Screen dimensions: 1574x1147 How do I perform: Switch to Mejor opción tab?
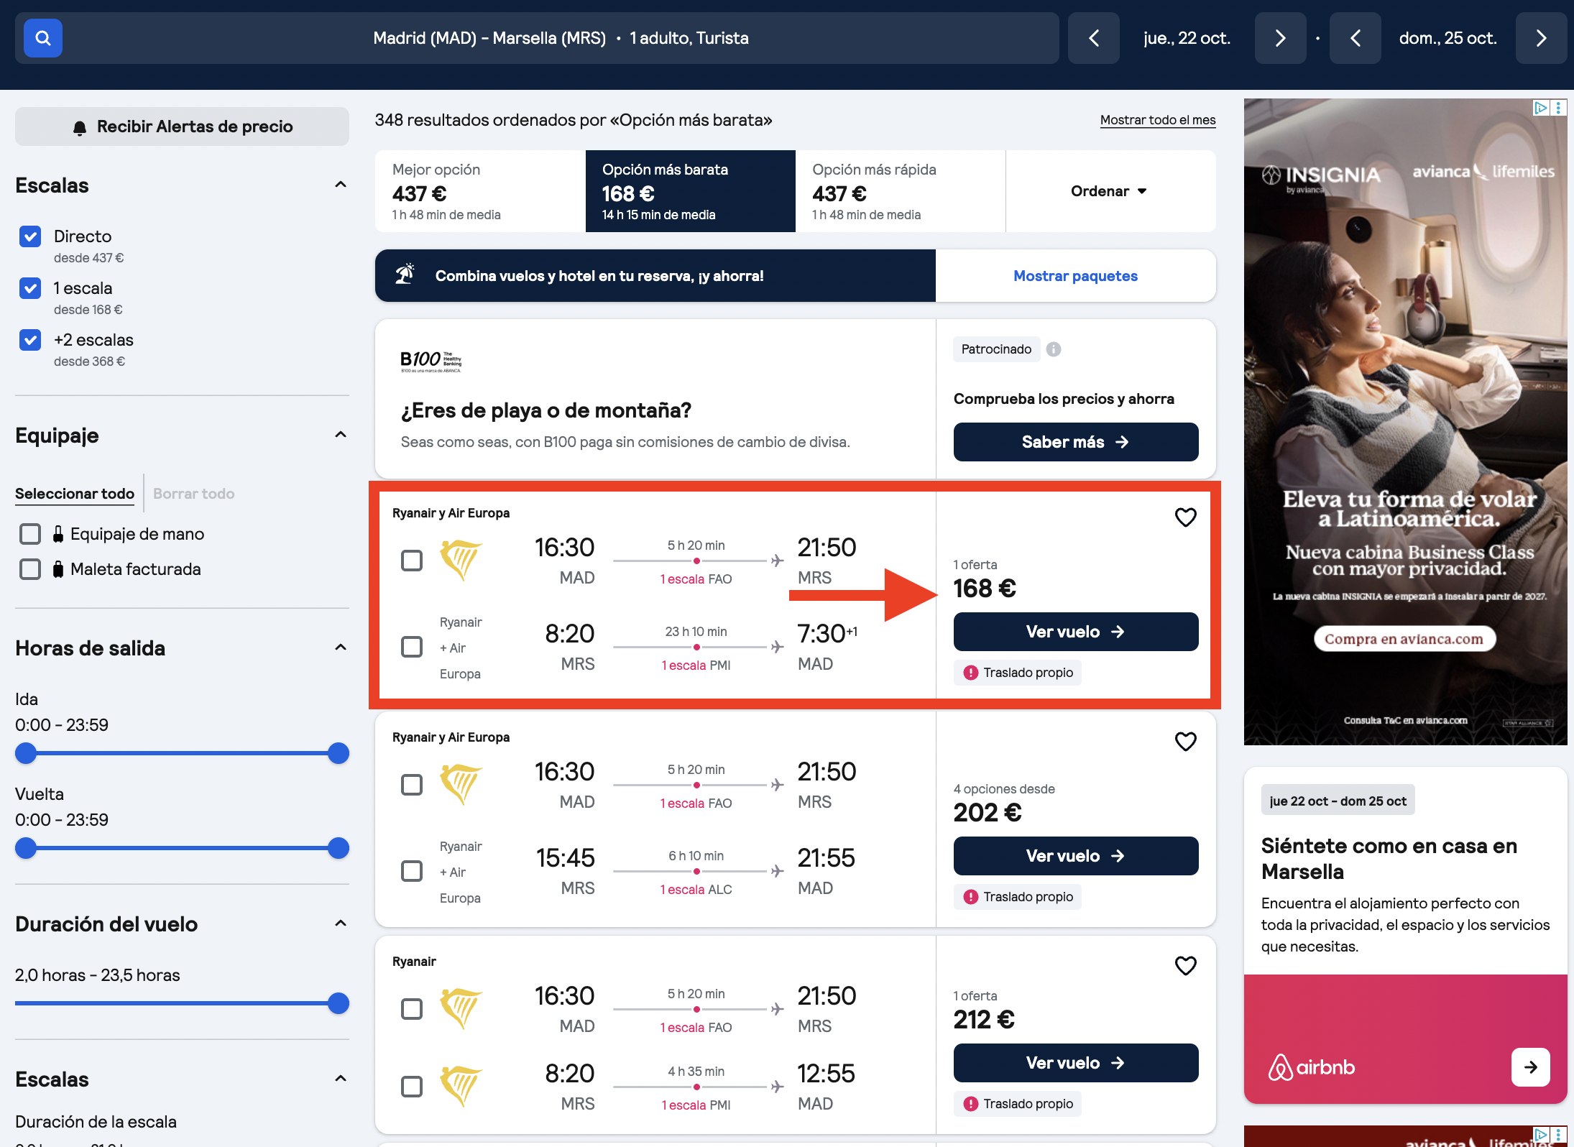(480, 191)
